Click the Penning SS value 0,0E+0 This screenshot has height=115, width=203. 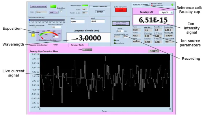point(169,36)
